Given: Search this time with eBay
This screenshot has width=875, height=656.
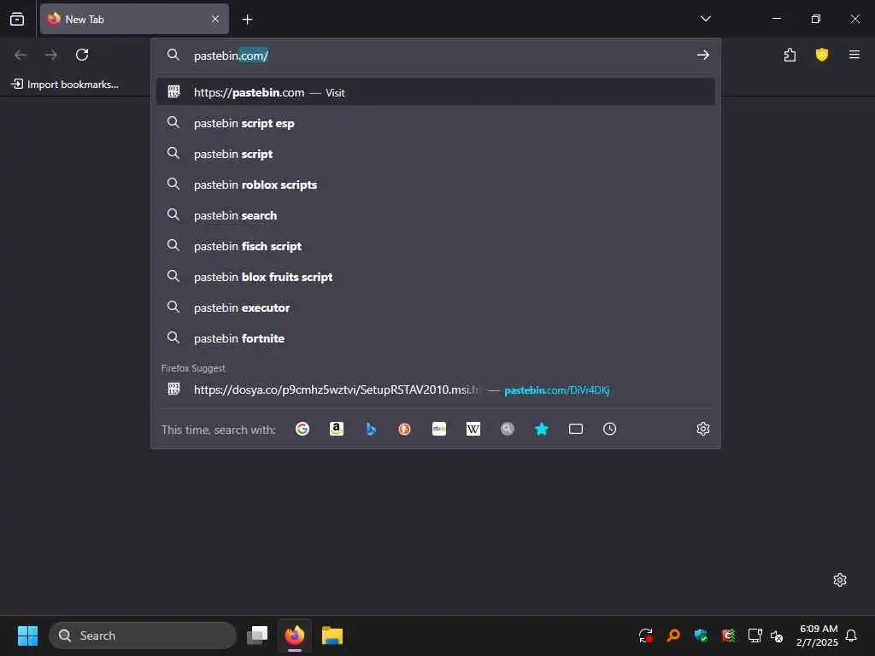Looking at the screenshot, I should pos(439,429).
